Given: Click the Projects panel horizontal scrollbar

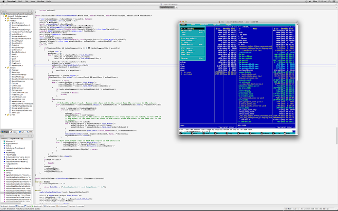Looking at the screenshot, I should coord(6,129).
